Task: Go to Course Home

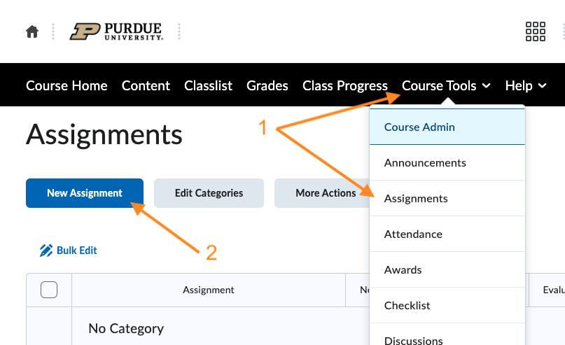Action: click(67, 85)
